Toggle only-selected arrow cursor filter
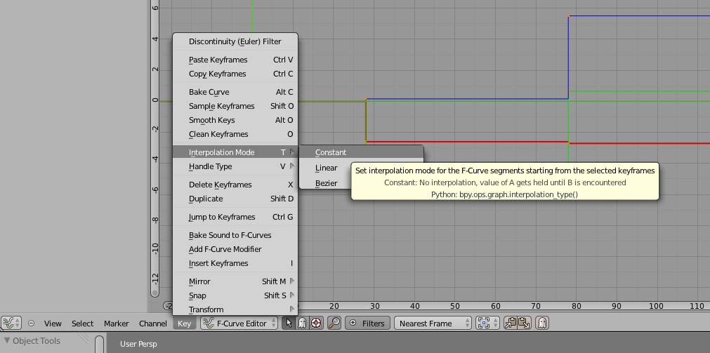Image resolution: width=710 pixels, height=353 pixels. (x=289, y=323)
